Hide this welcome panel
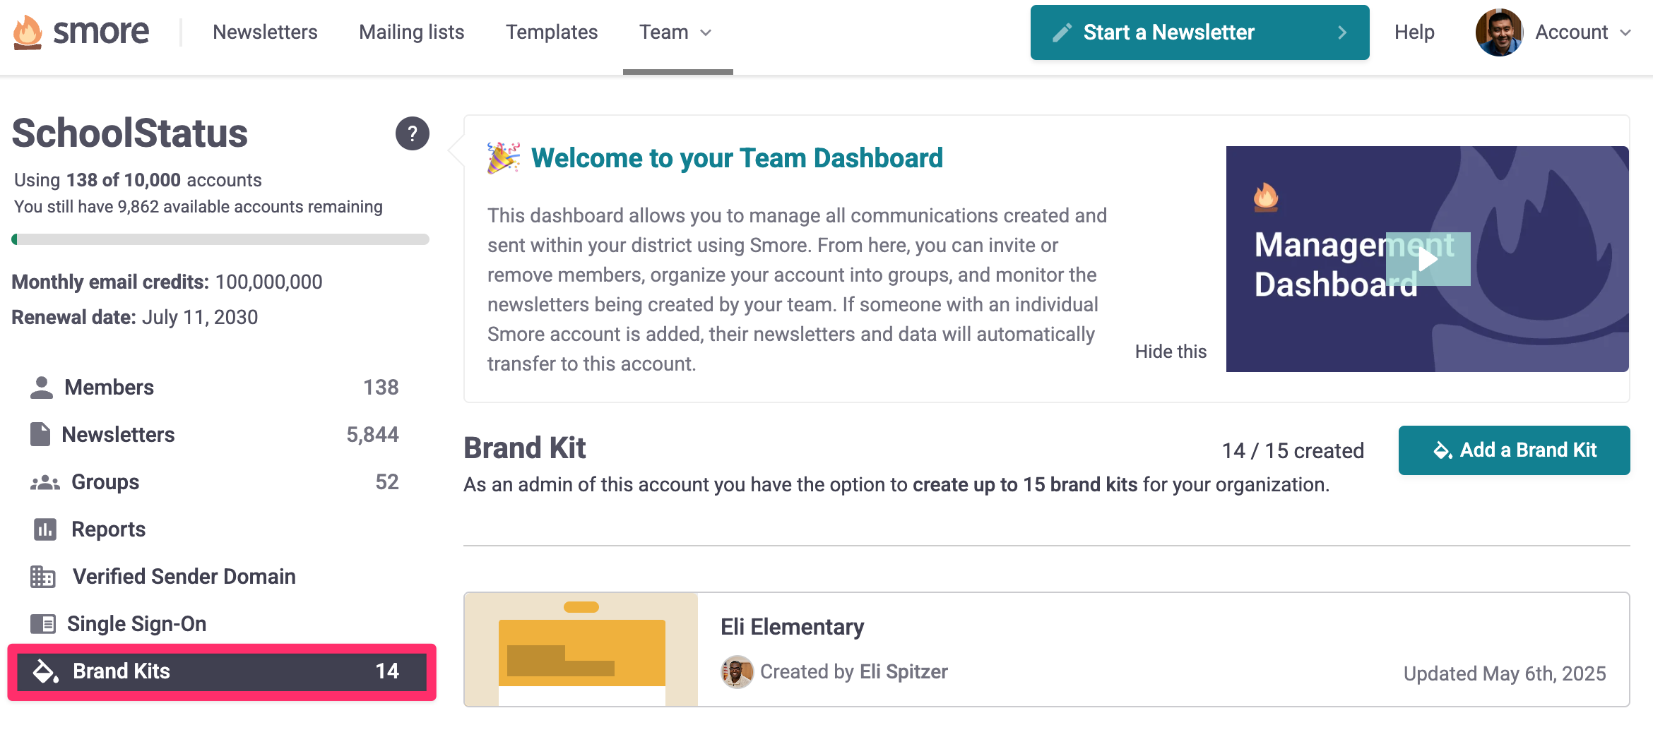The height and width of the screenshot is (737, 1653). click(1171, 352)
